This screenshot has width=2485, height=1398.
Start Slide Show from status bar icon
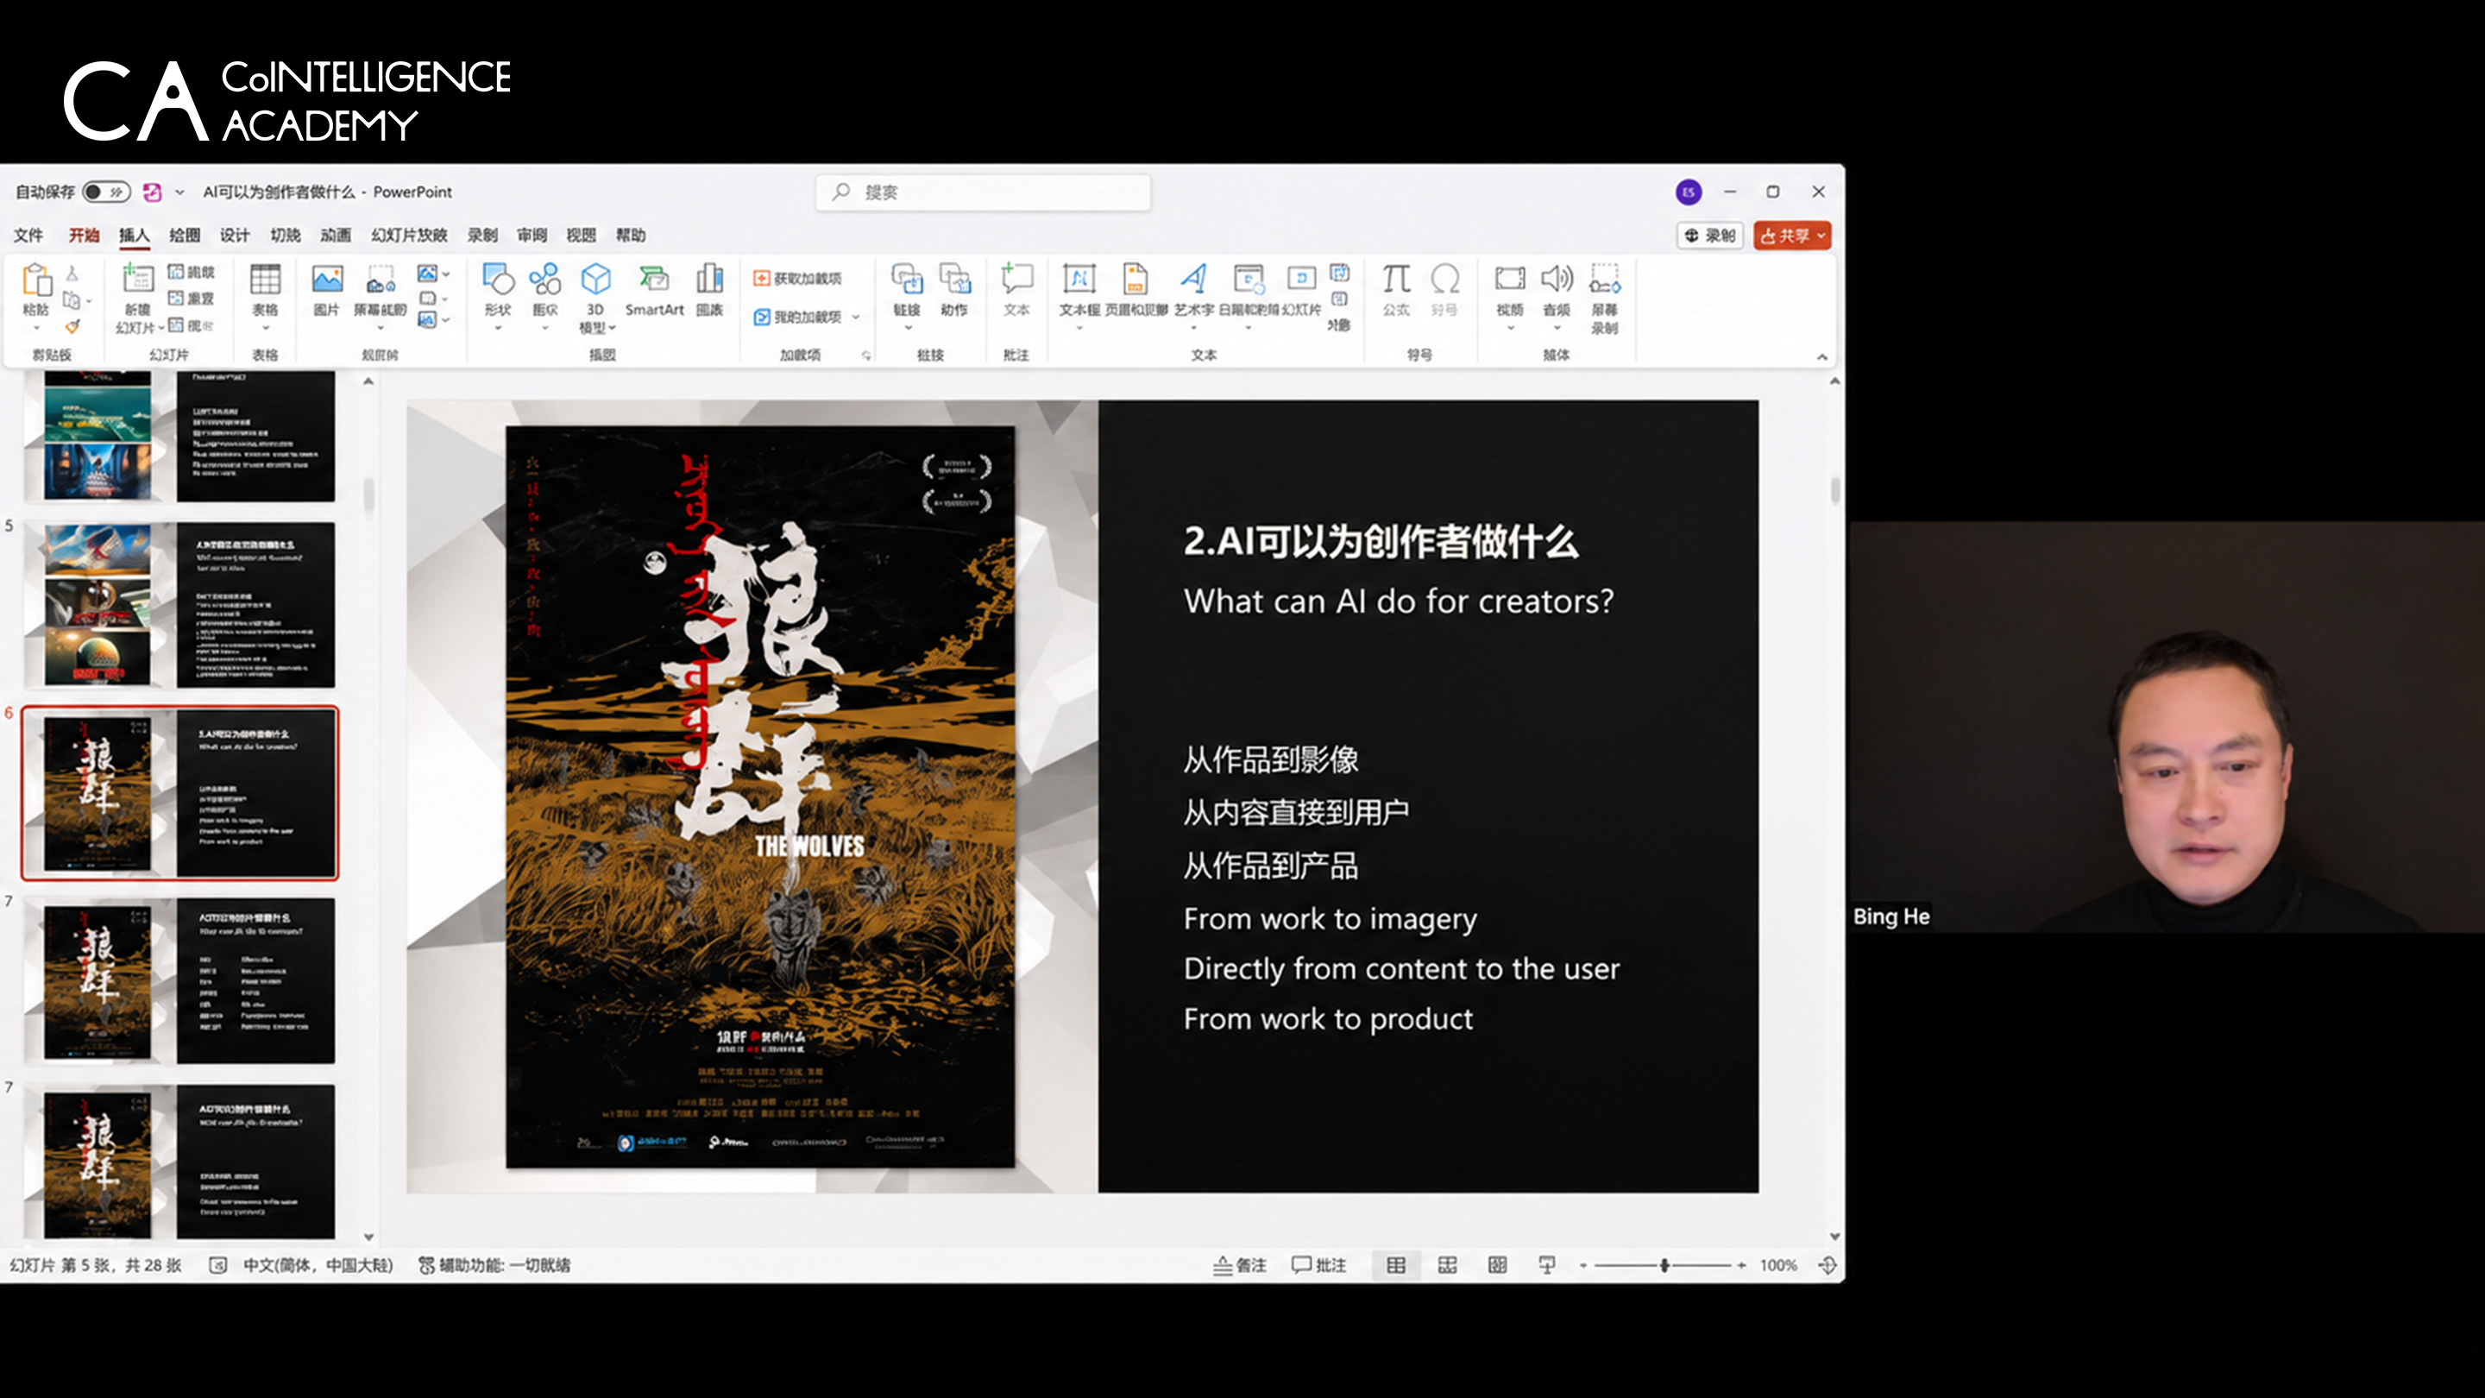(1547, 1265)
